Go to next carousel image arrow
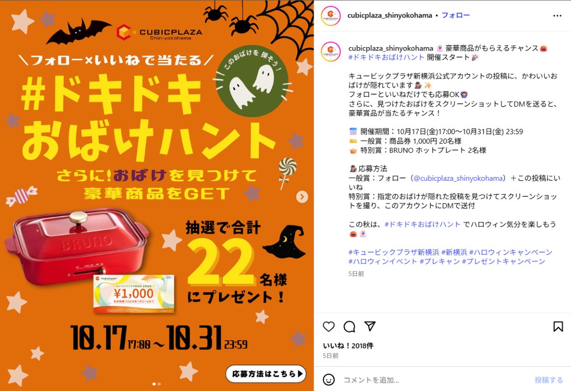The image size is (571, 391). [x=302, y=196]
